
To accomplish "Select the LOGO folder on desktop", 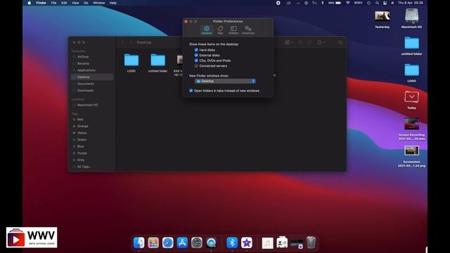I will coord(411,73).
